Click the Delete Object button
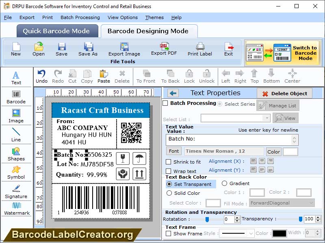This screenshot has width=325, height=243. pyautogui.click(x=285, y=93)
